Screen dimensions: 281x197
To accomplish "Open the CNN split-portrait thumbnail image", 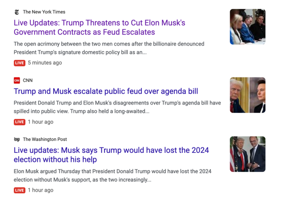I will (248, 95).
